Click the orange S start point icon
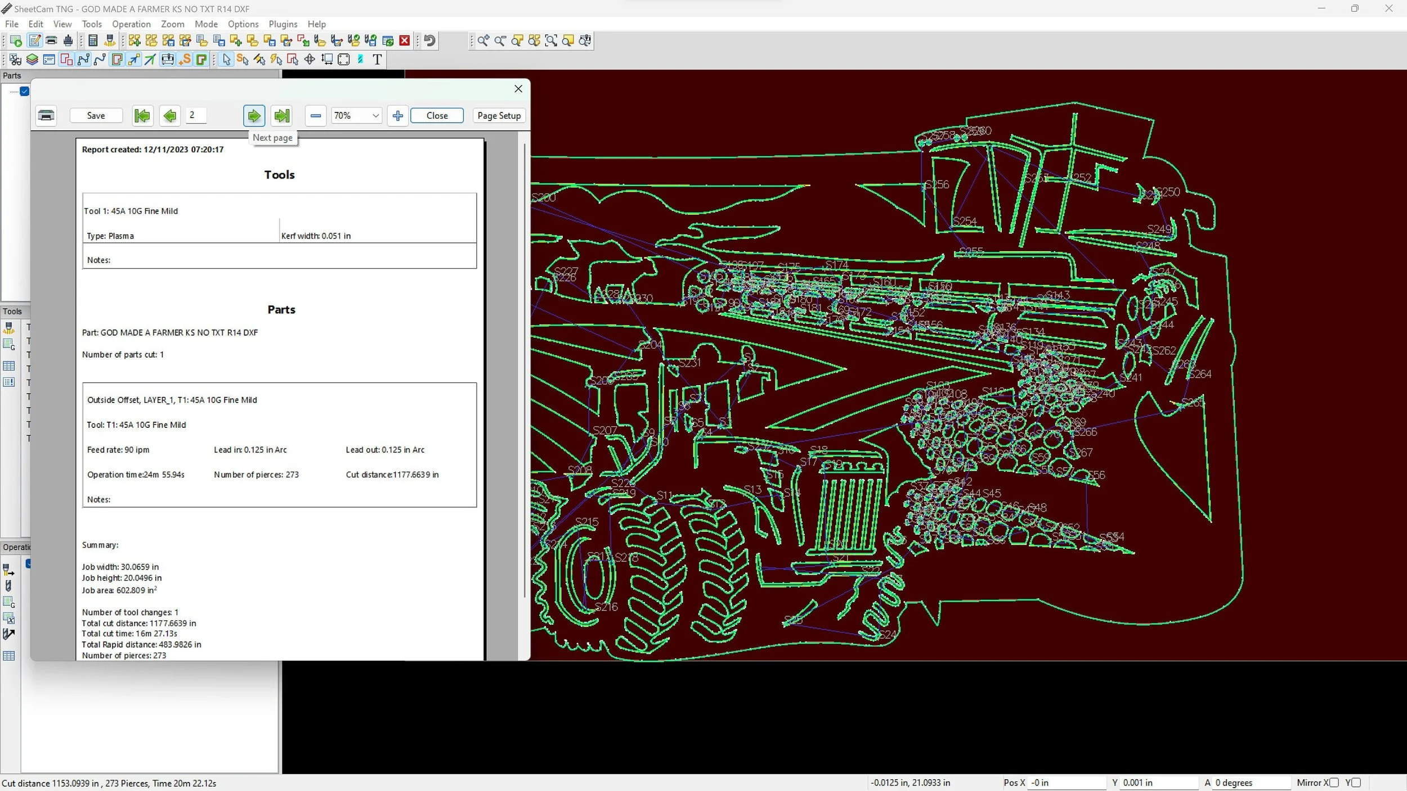 point(185,59)
